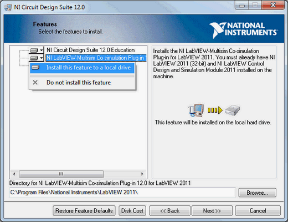Choose Do not install this feature

(82, 83)
